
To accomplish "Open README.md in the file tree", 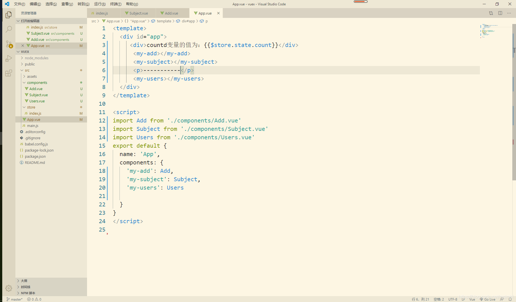I will [x=51, y=162].
